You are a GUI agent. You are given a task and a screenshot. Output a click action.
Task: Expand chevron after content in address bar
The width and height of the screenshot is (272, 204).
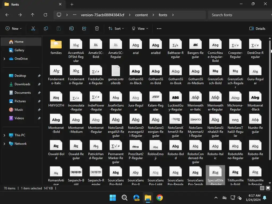pos(153,15)
